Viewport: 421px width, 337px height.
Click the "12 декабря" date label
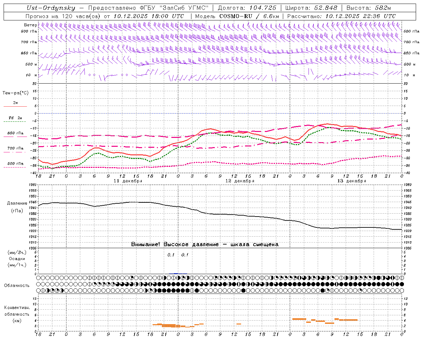pyautogui.click(x=240, y=181)
